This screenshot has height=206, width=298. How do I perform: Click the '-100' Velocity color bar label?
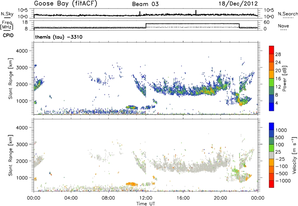tap(282, 166)
